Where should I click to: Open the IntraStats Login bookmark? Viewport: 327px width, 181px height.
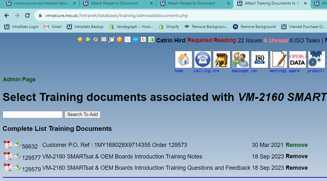21,27
